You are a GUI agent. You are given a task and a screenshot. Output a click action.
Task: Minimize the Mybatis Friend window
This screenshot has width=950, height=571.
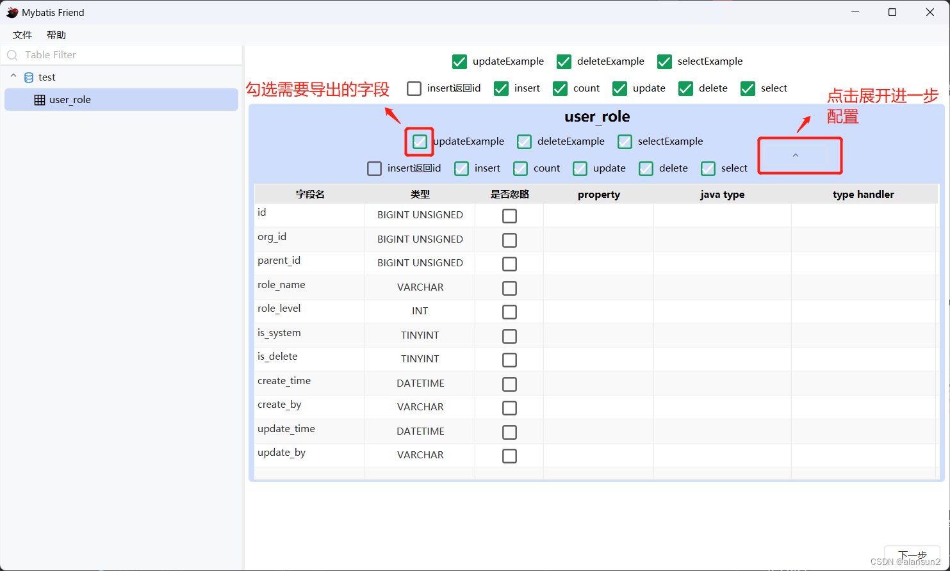[855, 12]
